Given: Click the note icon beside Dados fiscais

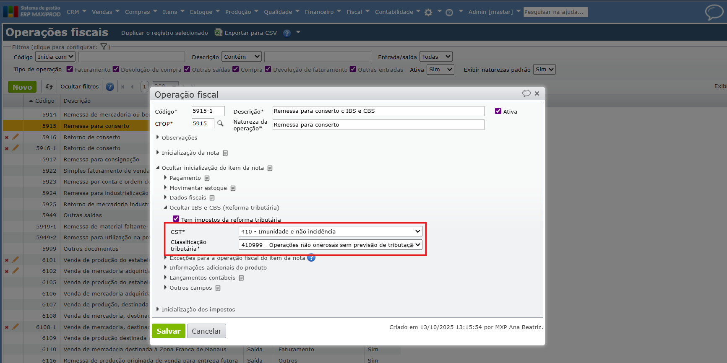Looking at the screenshot, I should point(212,198).
